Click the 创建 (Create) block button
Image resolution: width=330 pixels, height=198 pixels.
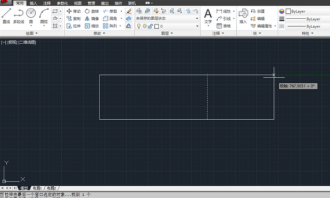pyautogui.click(x=258, y=11)
